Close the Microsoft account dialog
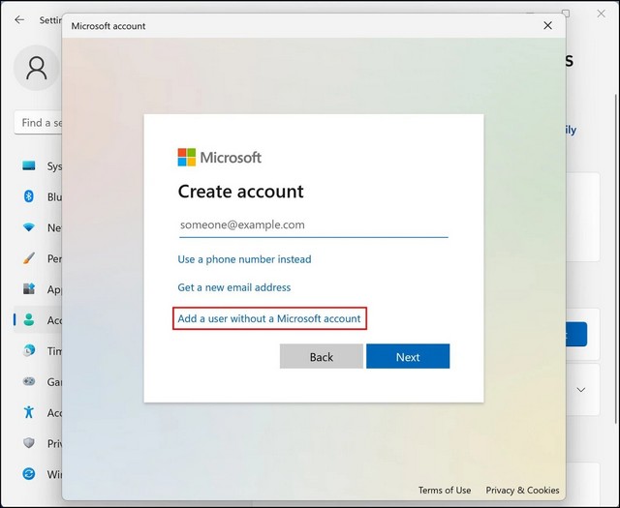The width and height of the screenshot is (620, 508). (547, 26)
